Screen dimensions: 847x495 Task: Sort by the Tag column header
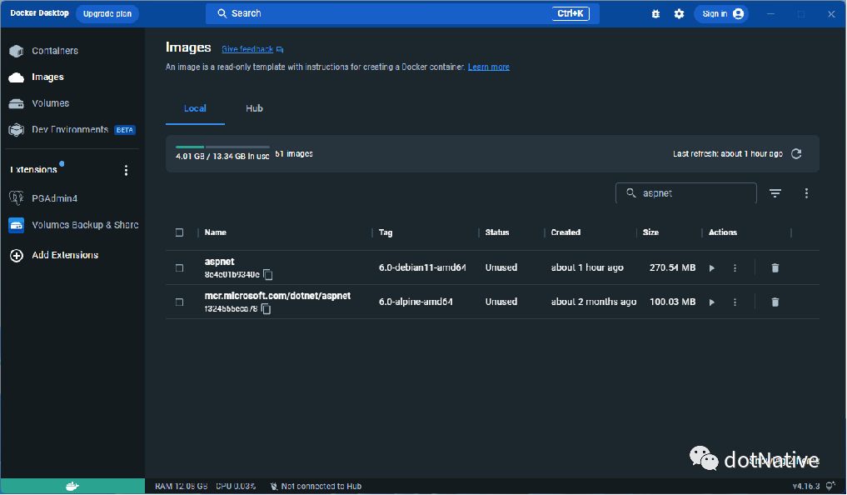386,232
